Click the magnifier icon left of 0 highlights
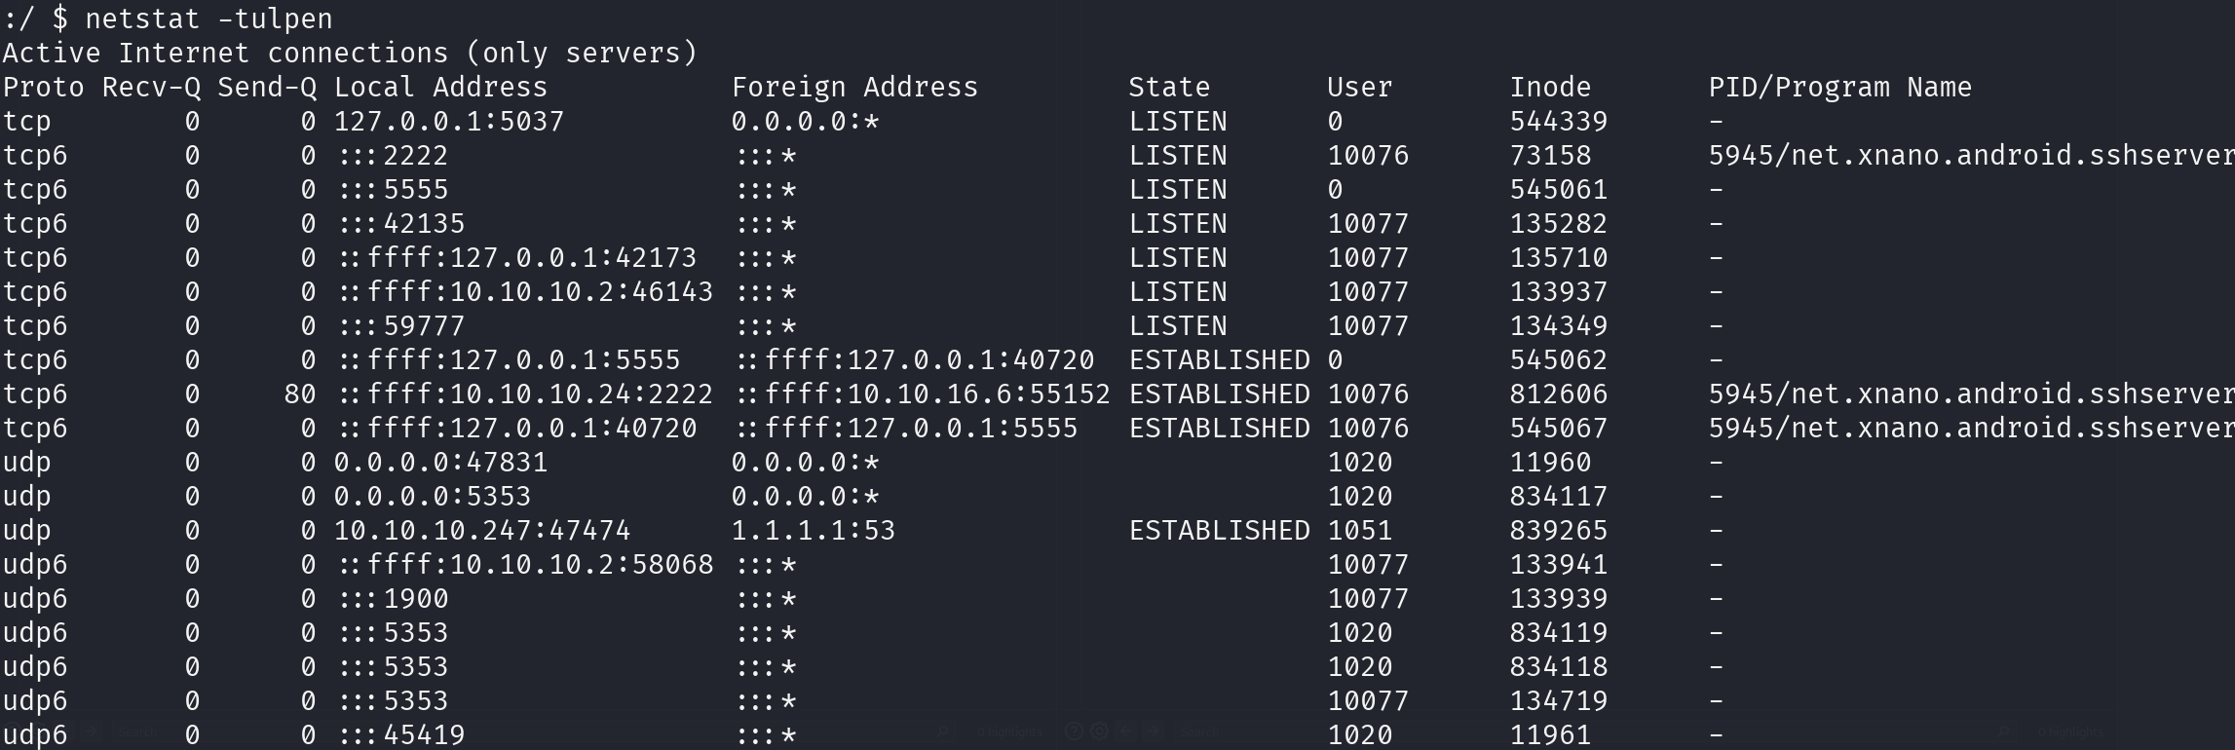 (x=942, y=731)
